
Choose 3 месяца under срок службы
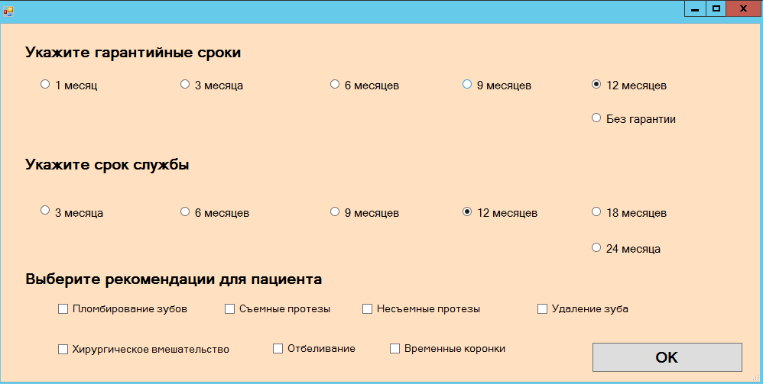click(45, 212)
